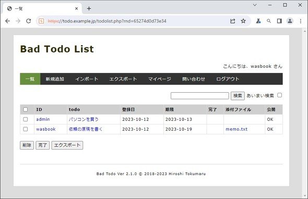Open the memo.txt attachment link
The width and height of the screenshot is (308, 199).
(x=236, y=129)
